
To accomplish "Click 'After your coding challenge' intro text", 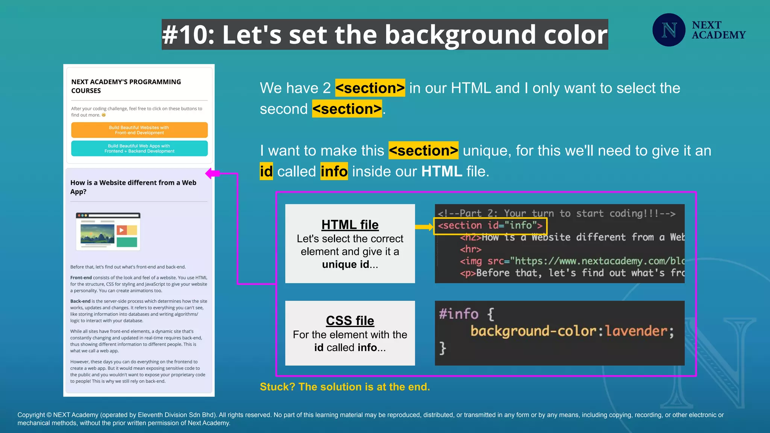I will pyautogui.click(x=136, y=112).
